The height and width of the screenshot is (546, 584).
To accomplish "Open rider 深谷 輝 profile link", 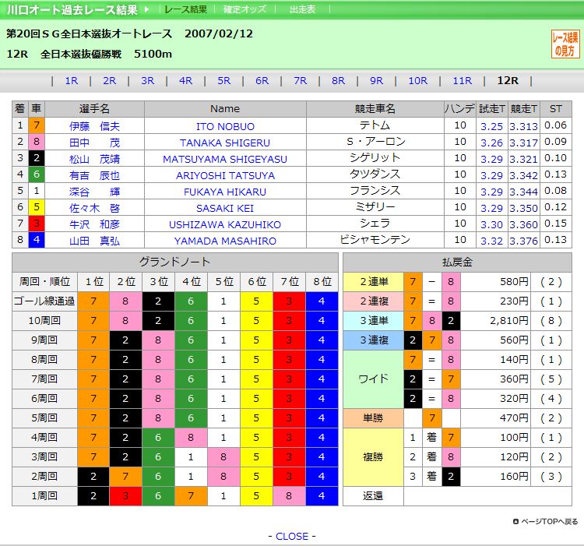I will coord(94,192).
